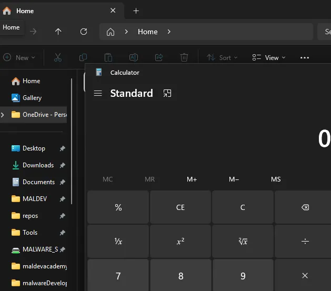
Task: Open Downloads in the quick access list
Action: pos(34,165)
